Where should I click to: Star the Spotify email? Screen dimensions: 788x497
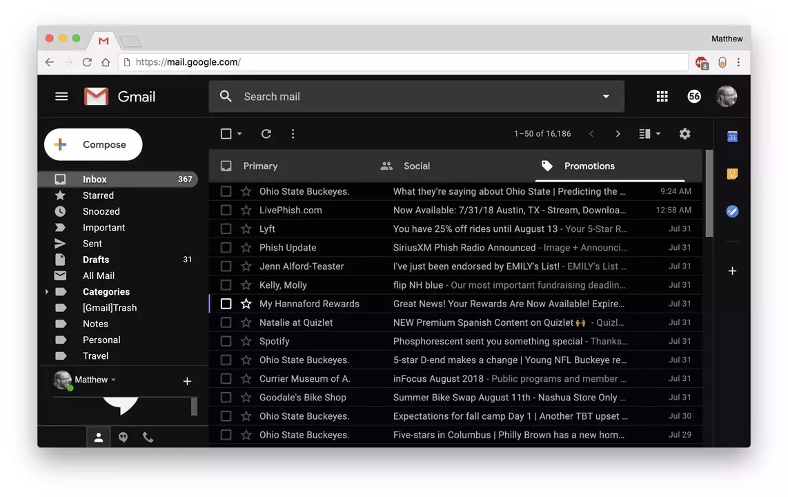point(246,341)
